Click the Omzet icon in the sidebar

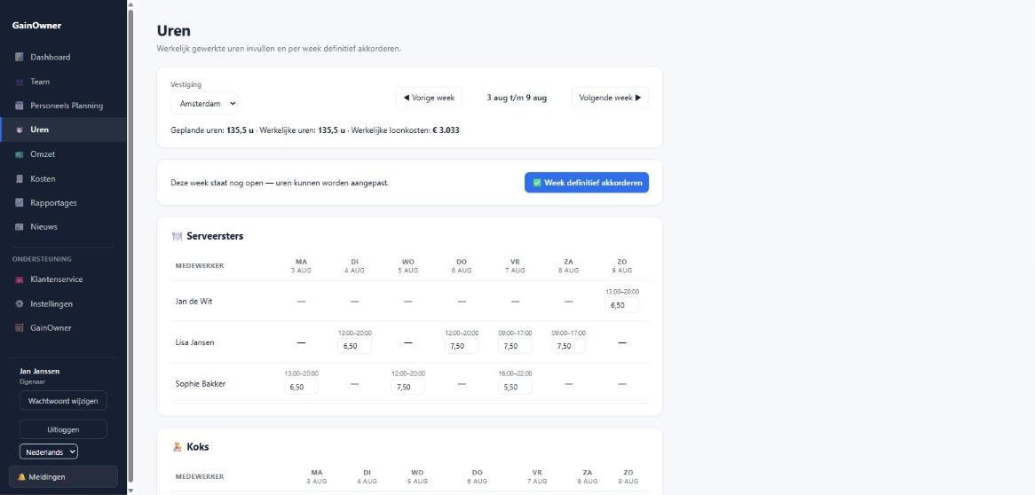20,154
